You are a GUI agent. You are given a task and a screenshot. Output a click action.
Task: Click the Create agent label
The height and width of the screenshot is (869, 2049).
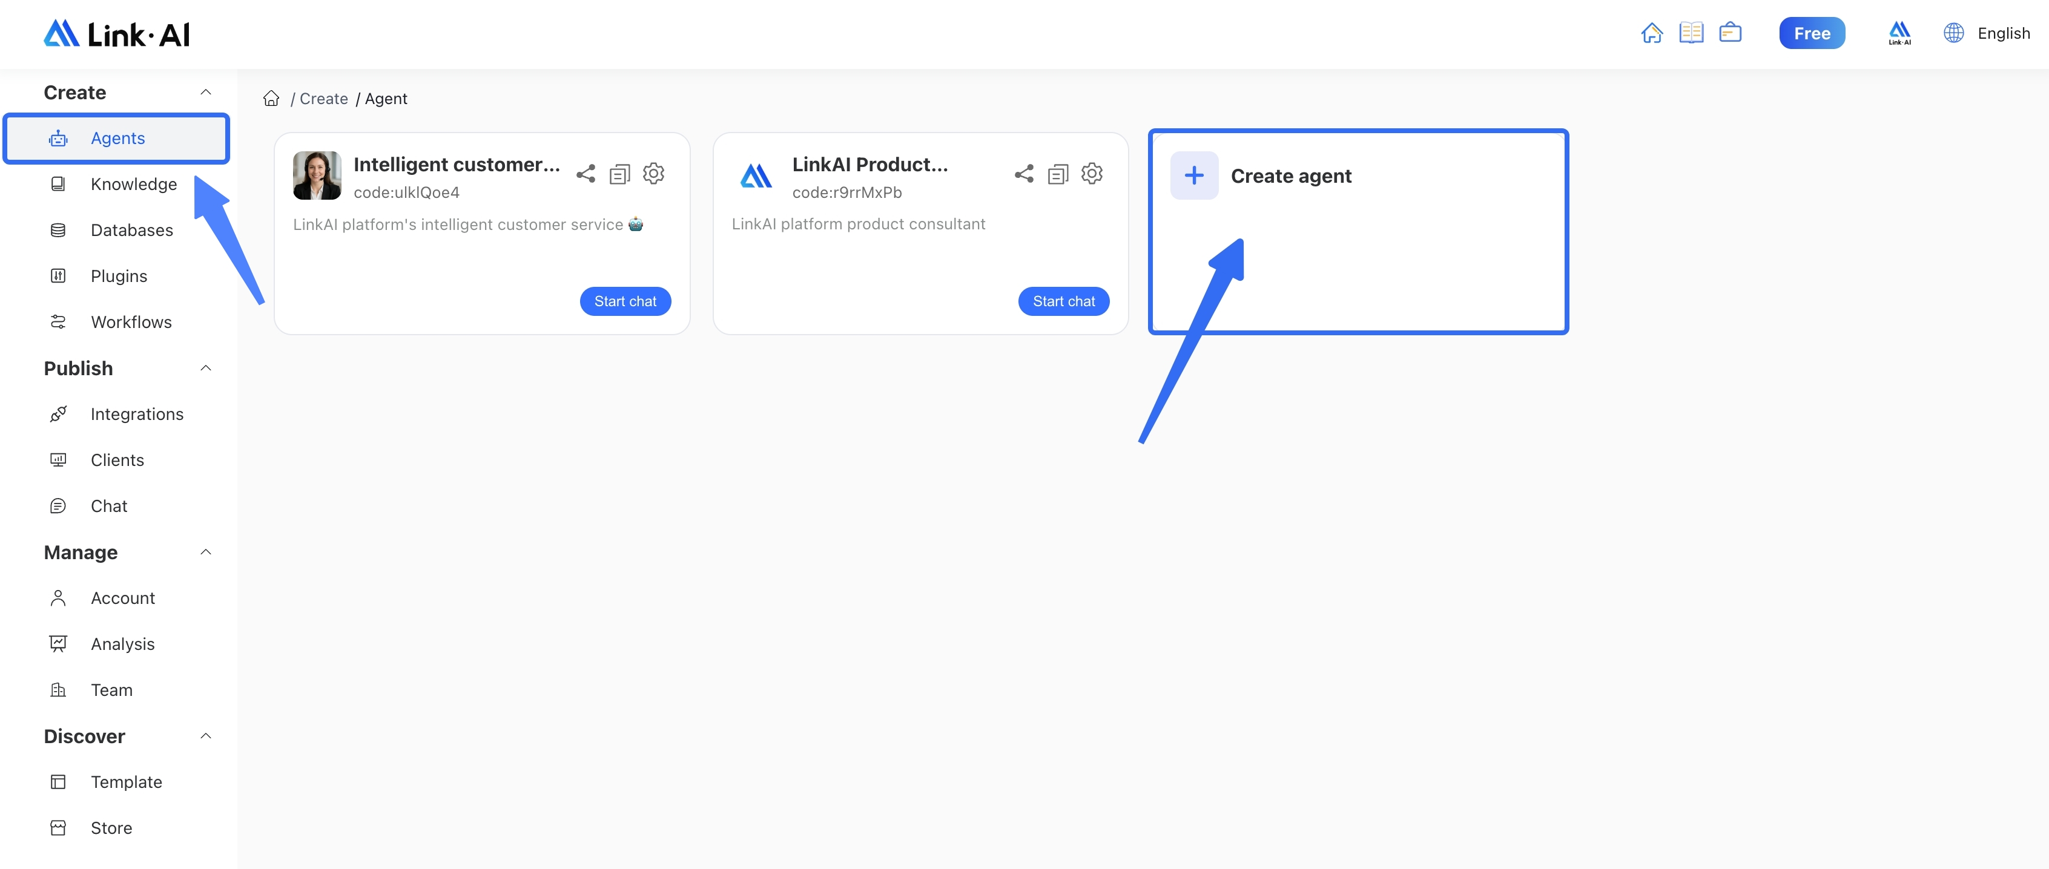1291,175
